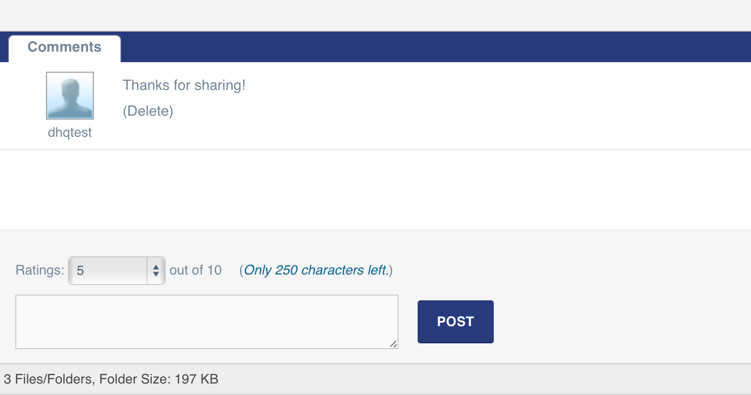Open the Ratings dropdown showing 5
The image size is (751, 395).
click(x=116, y=271)
